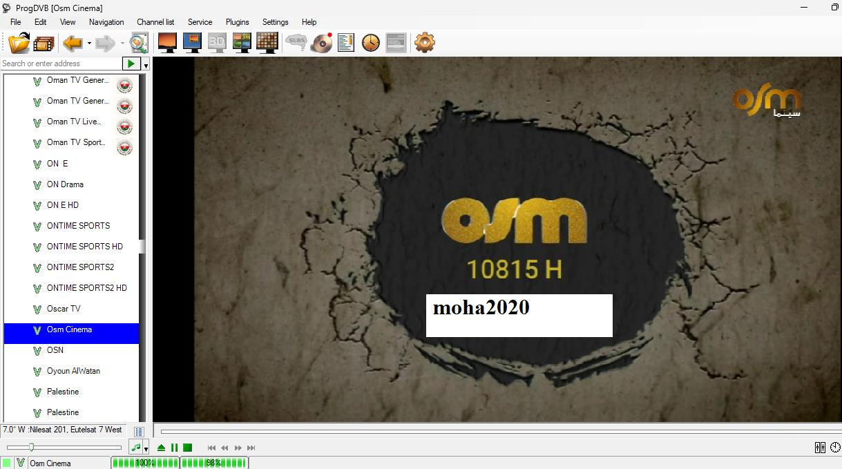The width and height of the screenshot is (842, 469).
Task: Open file with the folder toolbar icon
Action: point(19,43)
